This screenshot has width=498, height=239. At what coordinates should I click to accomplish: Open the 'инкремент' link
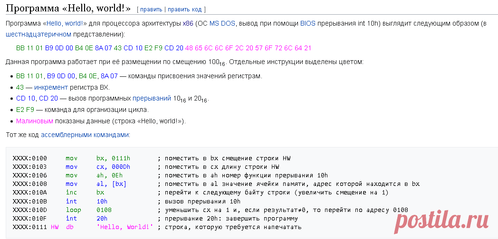point(51,87)
